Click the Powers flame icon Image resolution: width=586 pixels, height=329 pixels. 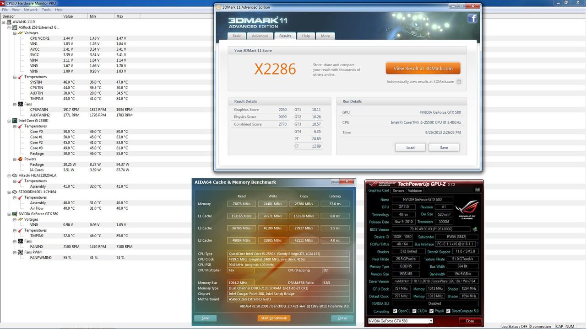pos(20,159)
